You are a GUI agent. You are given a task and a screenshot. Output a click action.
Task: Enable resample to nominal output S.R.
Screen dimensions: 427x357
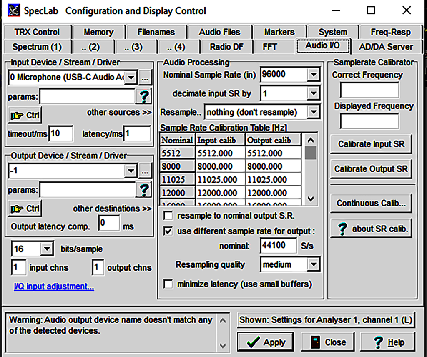pos(168,216)
